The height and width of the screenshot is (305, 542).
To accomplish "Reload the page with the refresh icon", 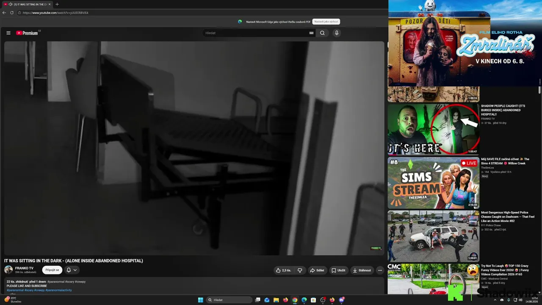I will pos(12,13).
